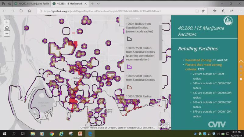
Task: Open PowerPoint from the taskbar
Action: pyautogui.click(x=80, y=134)
